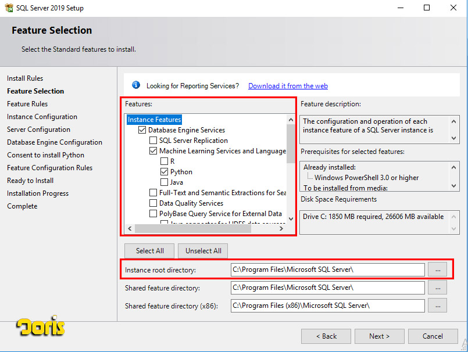Tick the Java feature checkbox
This screenshot has height=352, width=468.
click(165, 182)
